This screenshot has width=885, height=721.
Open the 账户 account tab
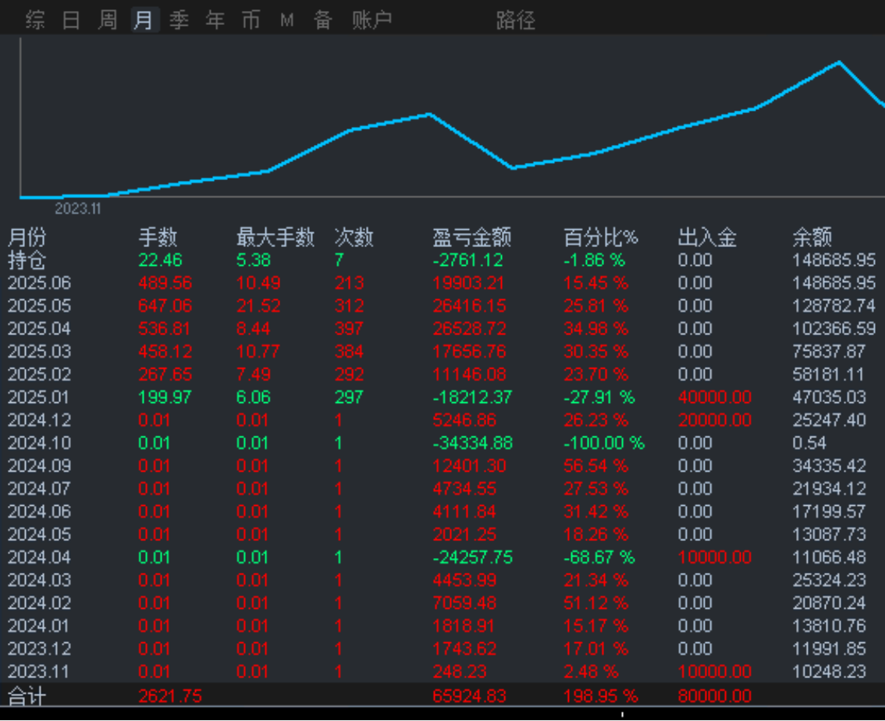click(372, 20)
